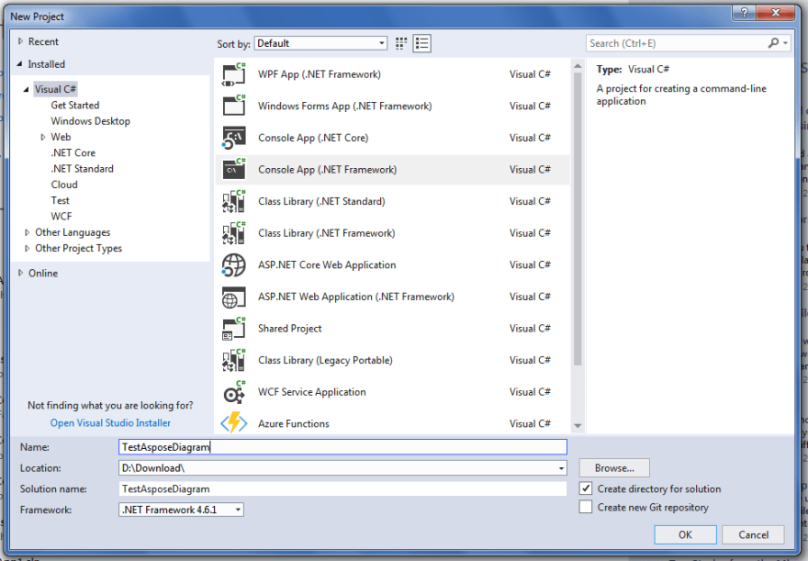The height and width of the screenshot is (561, 808).
Task: Expand the Web tree node
Action: click(x=43, y=137)
